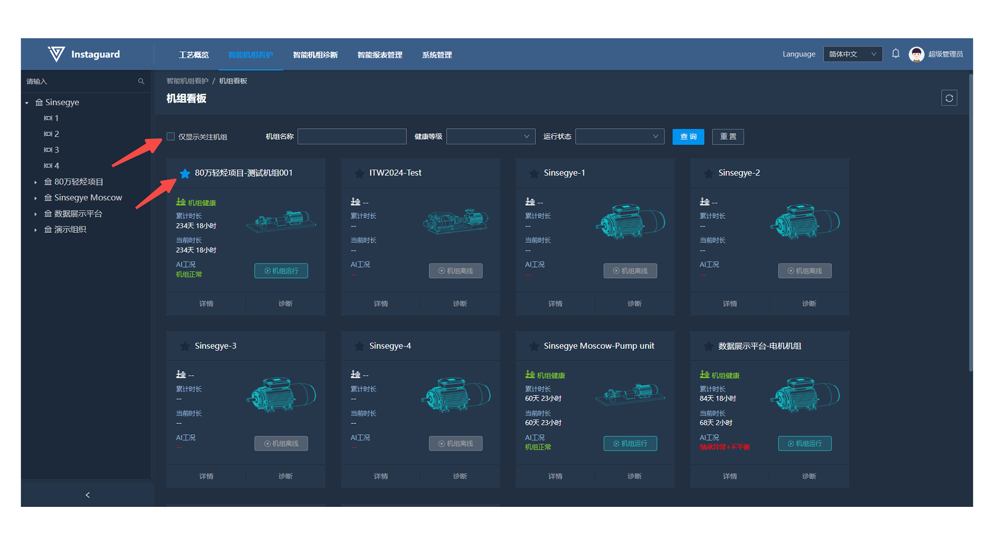Click the 重置 button
This screenshot has height=559, width=994.
click(728, 137)
